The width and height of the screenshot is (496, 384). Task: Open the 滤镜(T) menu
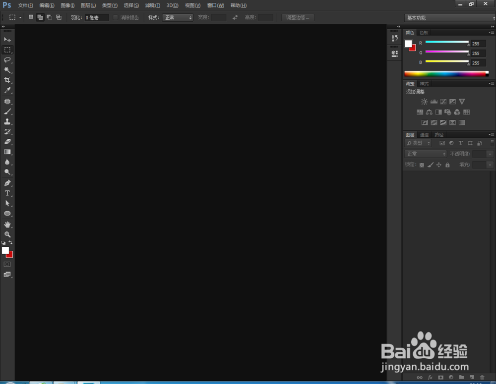[x=152, y=5]
